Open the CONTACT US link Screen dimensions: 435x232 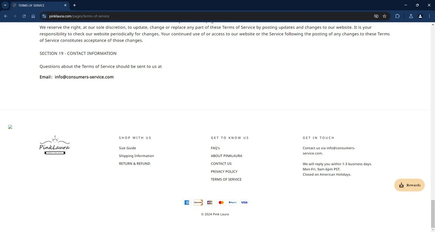pos(221,164)
